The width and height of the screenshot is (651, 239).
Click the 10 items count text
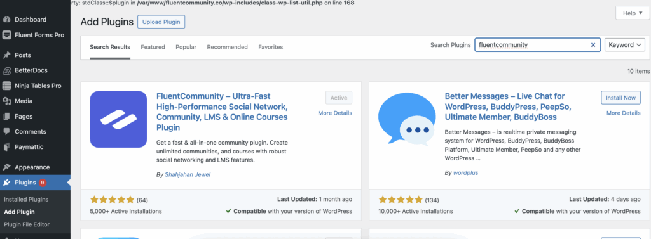(x=638, y=71)
